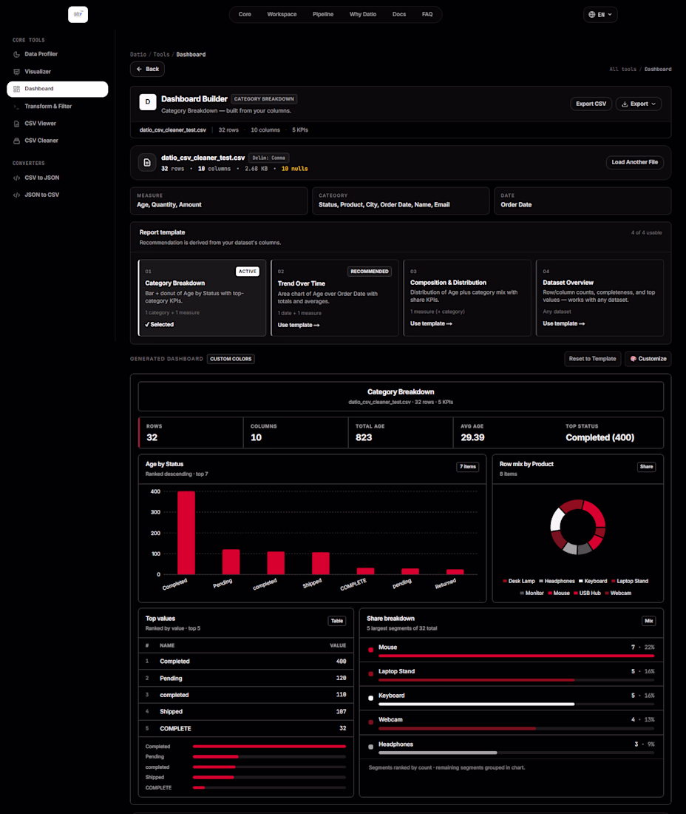Click the All tools breadcrumb link

[x=622, y=69]
